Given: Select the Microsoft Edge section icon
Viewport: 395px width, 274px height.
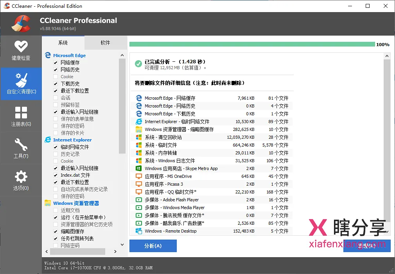Looking at the screenshot, I should (x=48, y=55).
